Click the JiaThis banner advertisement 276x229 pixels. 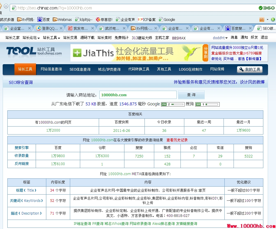pos(139,53)
